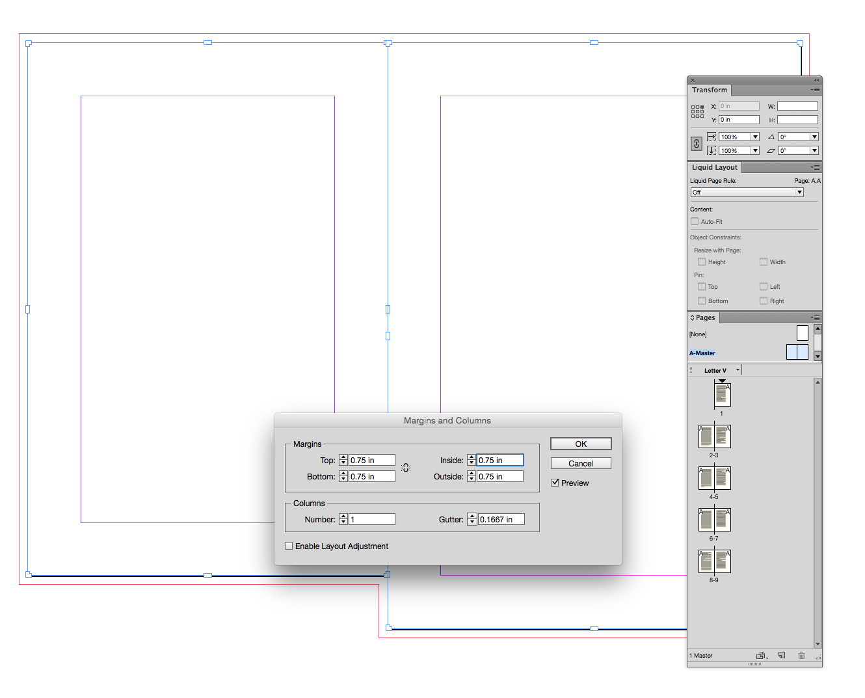Switch to the Pages panel tab
This screenshot has height=698, width=865.
click(x=705, y=317)
